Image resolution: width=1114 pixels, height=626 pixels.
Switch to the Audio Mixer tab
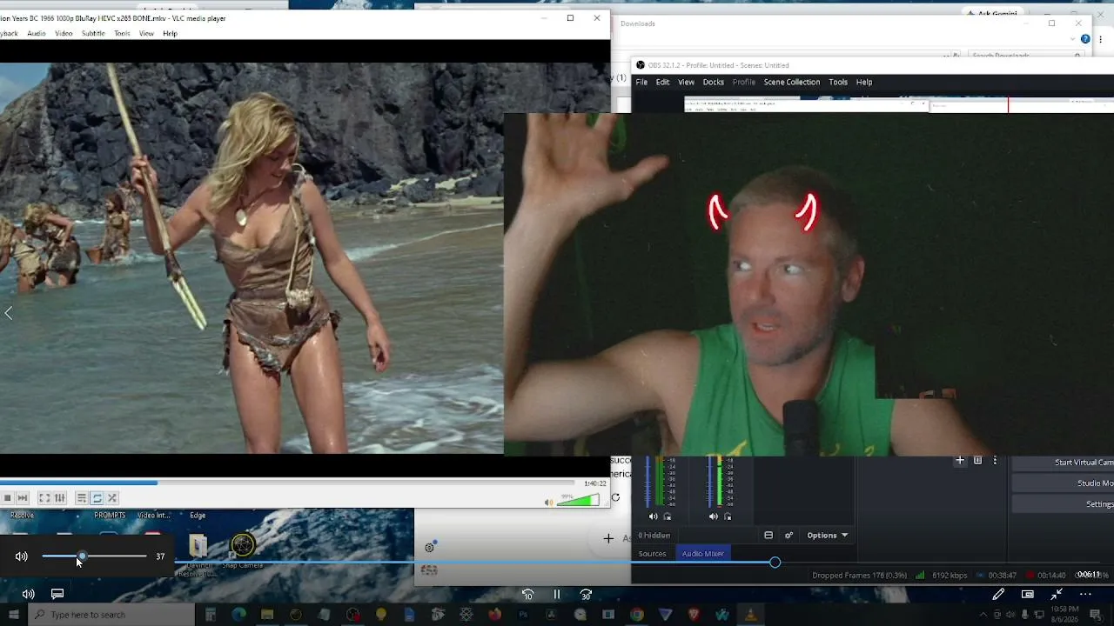pos(702,554)
